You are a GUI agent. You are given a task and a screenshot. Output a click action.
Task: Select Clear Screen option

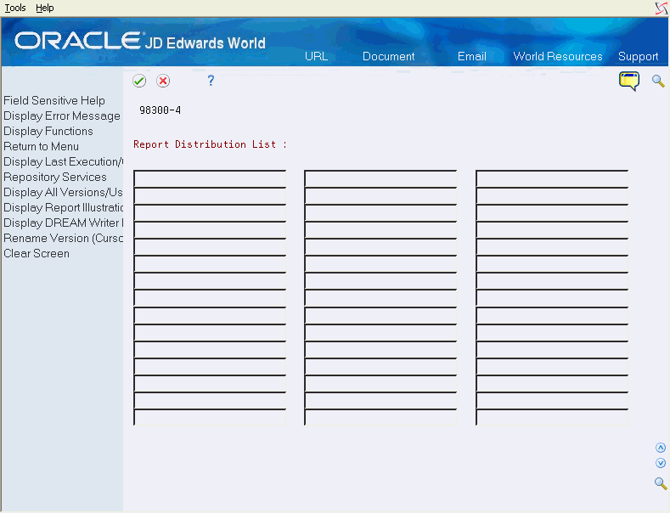coord(37,253)
